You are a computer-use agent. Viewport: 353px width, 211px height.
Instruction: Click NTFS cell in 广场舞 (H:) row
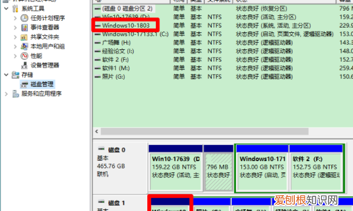215,43
